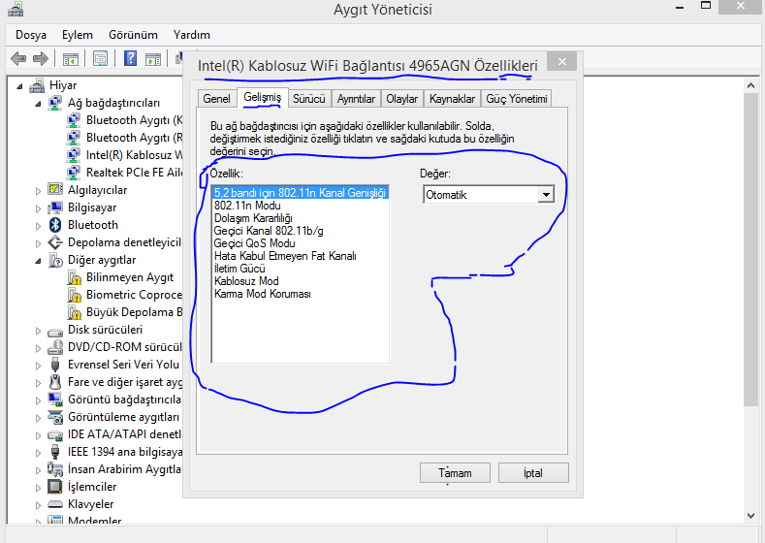Viewport: 765px width, 543px height.
Task: Select Kablosuz Mod property
Action: (301, 281)
